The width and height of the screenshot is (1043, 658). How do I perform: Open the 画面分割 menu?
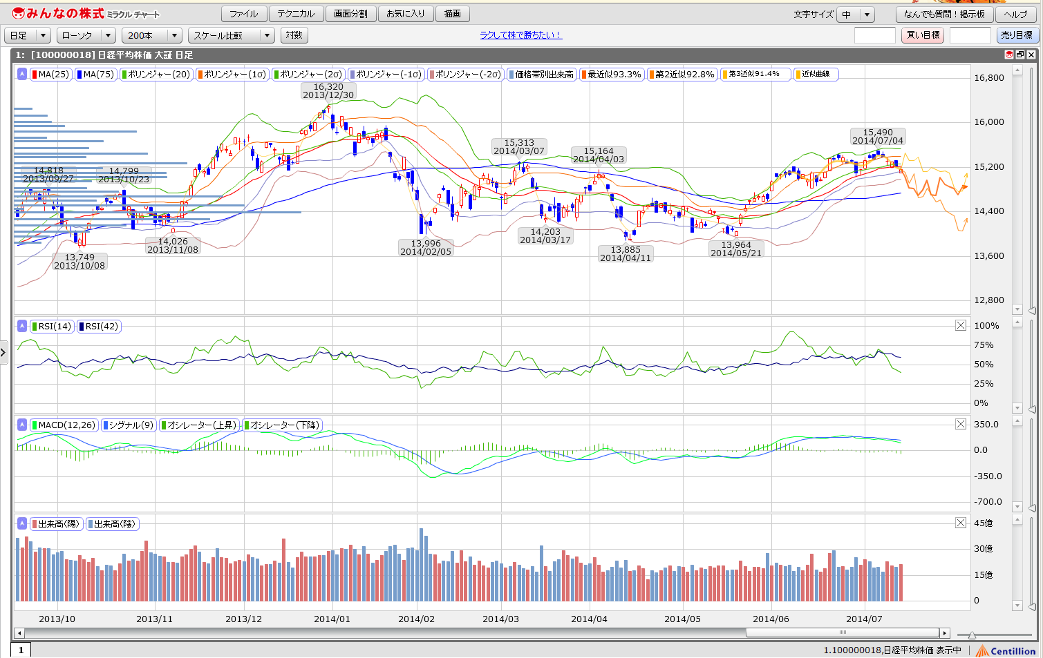(x=350, y=14)
